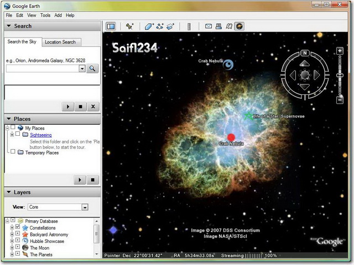Stop the Places tour
The width and height of the screenshot is (354, 265).
pyautogui.click(x=92, y=180)
